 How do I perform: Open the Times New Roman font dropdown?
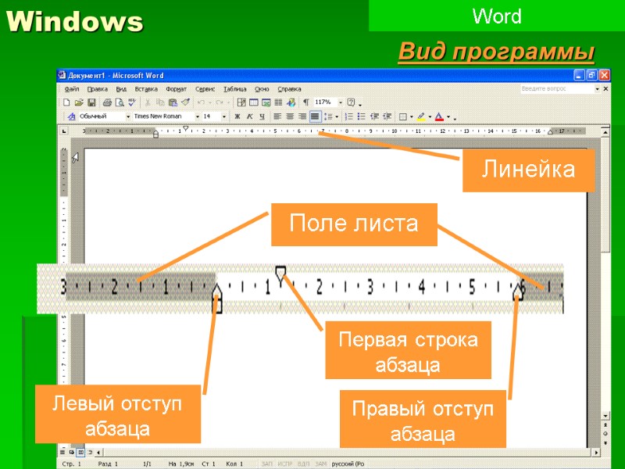(x=198, y=116)
